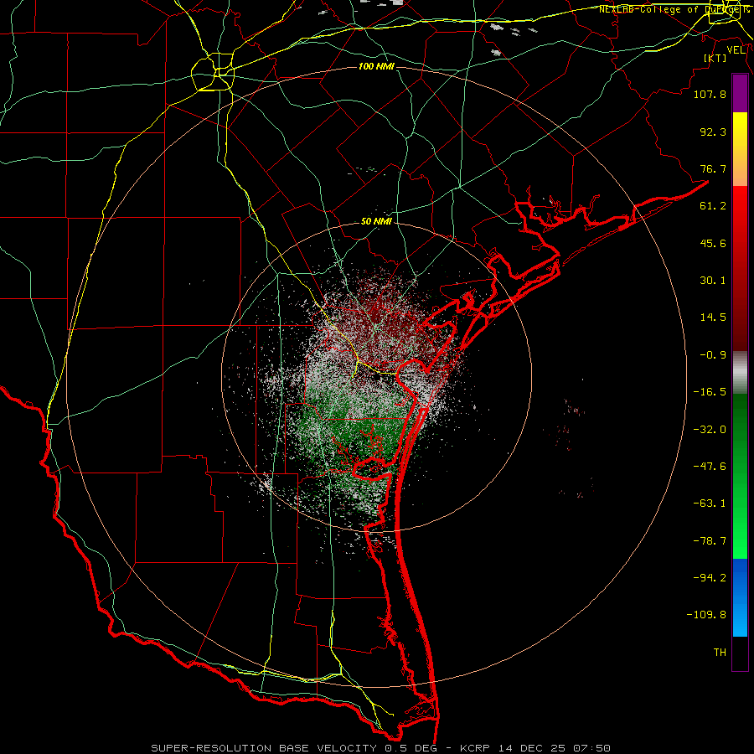Click the Super-Resolution Base Velocity caption

(x=380, y=748)
